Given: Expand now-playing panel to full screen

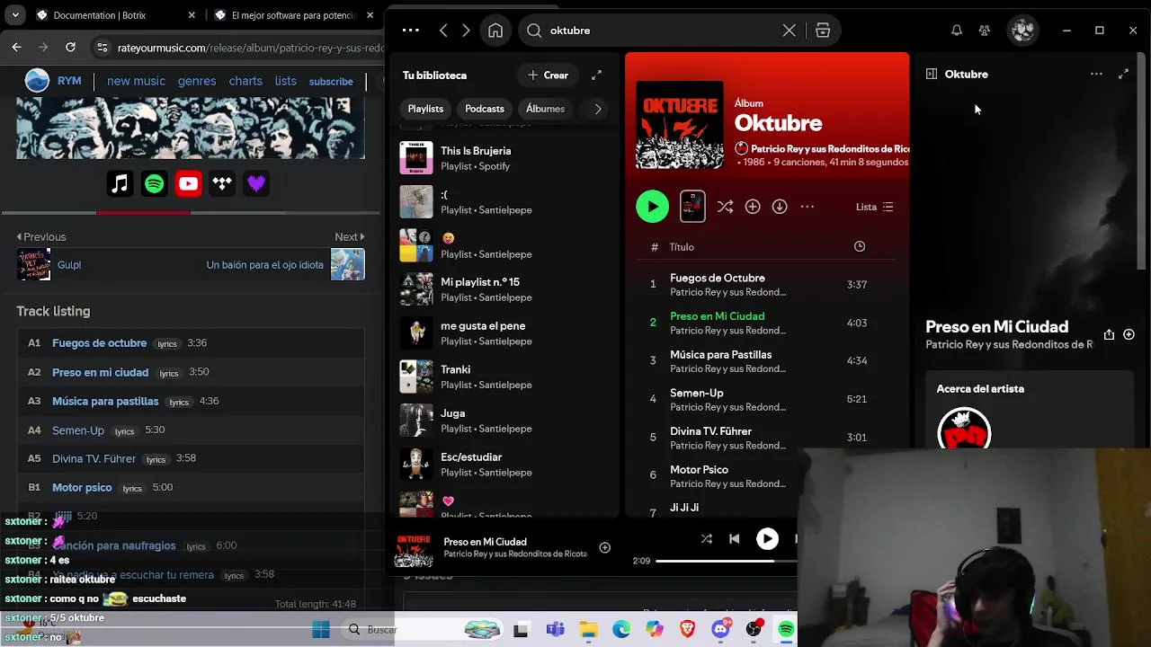Looking at the screenshot, I should tap(1123, 75).
